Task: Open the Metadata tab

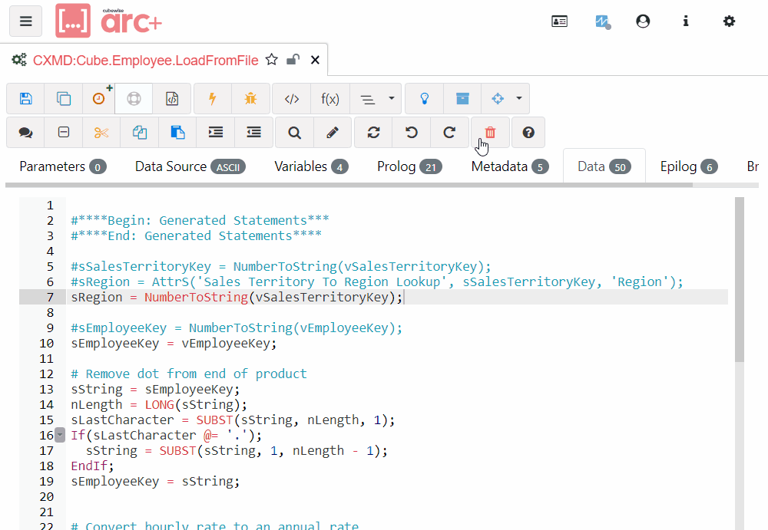Action: click(x=509, y=166)
